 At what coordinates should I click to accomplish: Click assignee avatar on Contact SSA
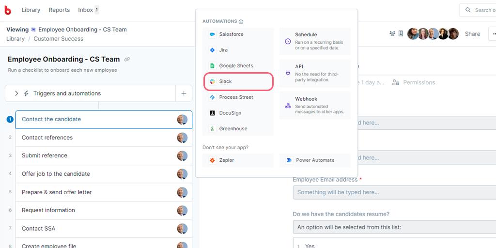[x=182, y=229]
